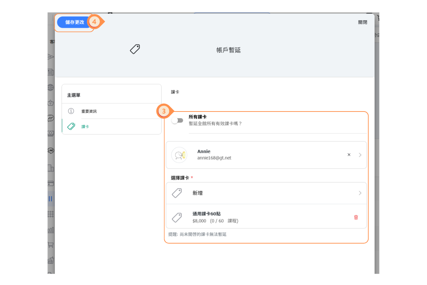Expand Annie's customer row chevron
The height and width of the screenshot is (285, 427).
pyautogui.click(x=360, y=155)
